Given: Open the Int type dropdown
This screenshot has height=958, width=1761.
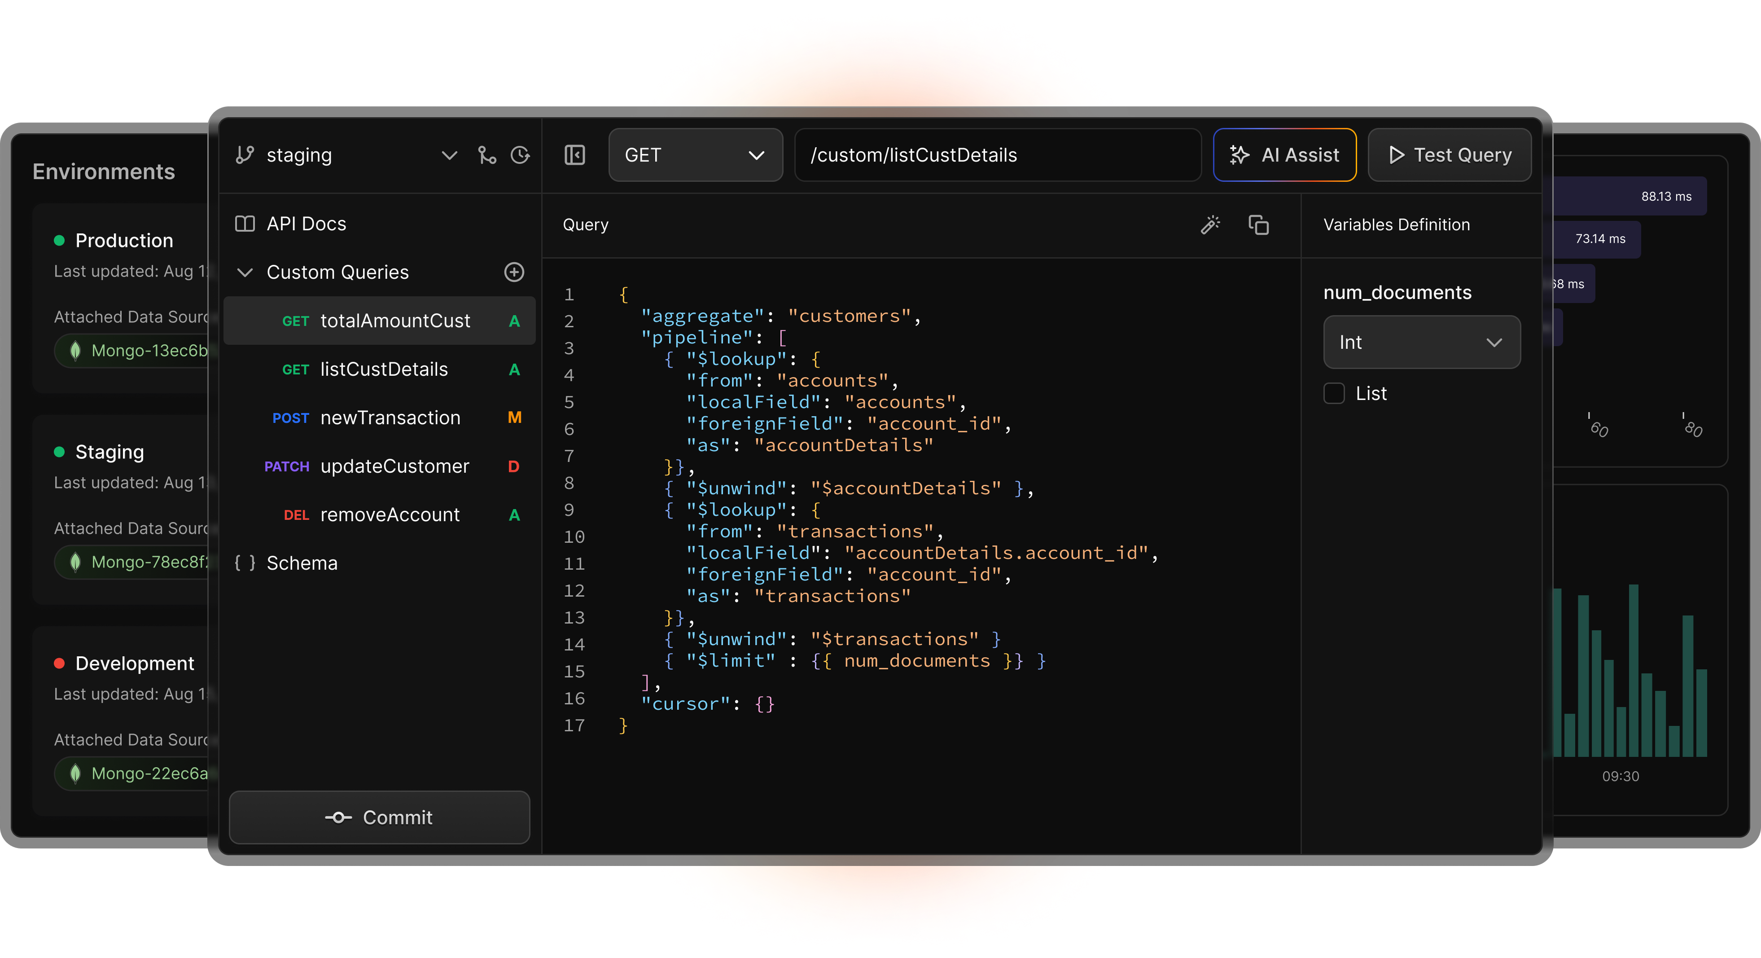Looking at the screenshot, I should 1422,342.
